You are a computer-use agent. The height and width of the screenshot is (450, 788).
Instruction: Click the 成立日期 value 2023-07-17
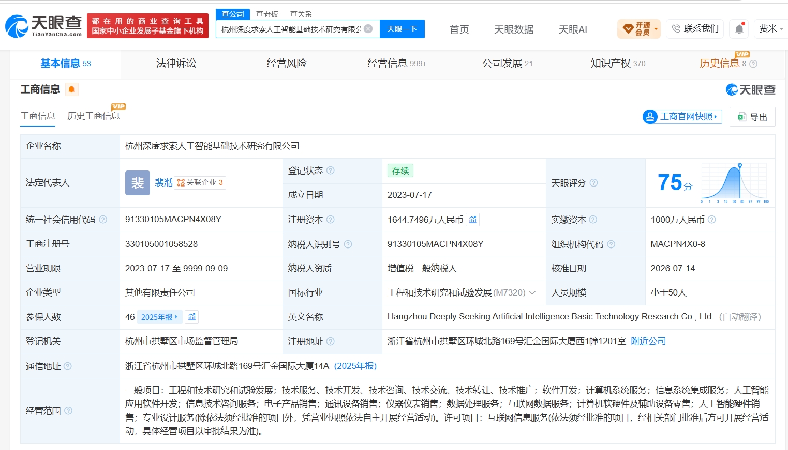pyautogui.click(x=410, y=195)
